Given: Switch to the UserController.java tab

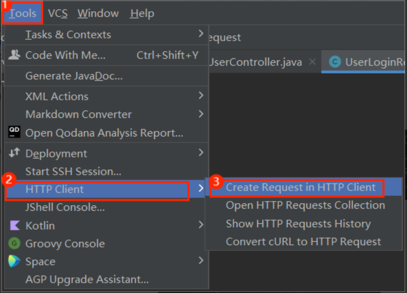Looking at the screenshot, I should (x=256, y=62).
